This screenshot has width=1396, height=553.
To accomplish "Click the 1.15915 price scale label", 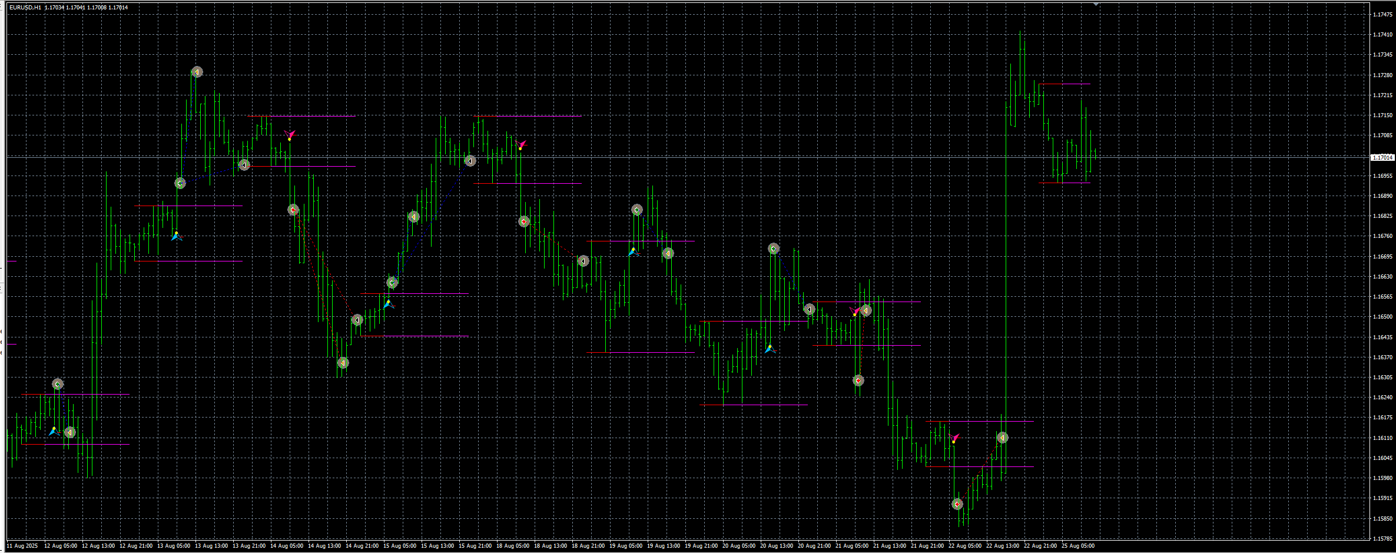I will point(1382,498).
